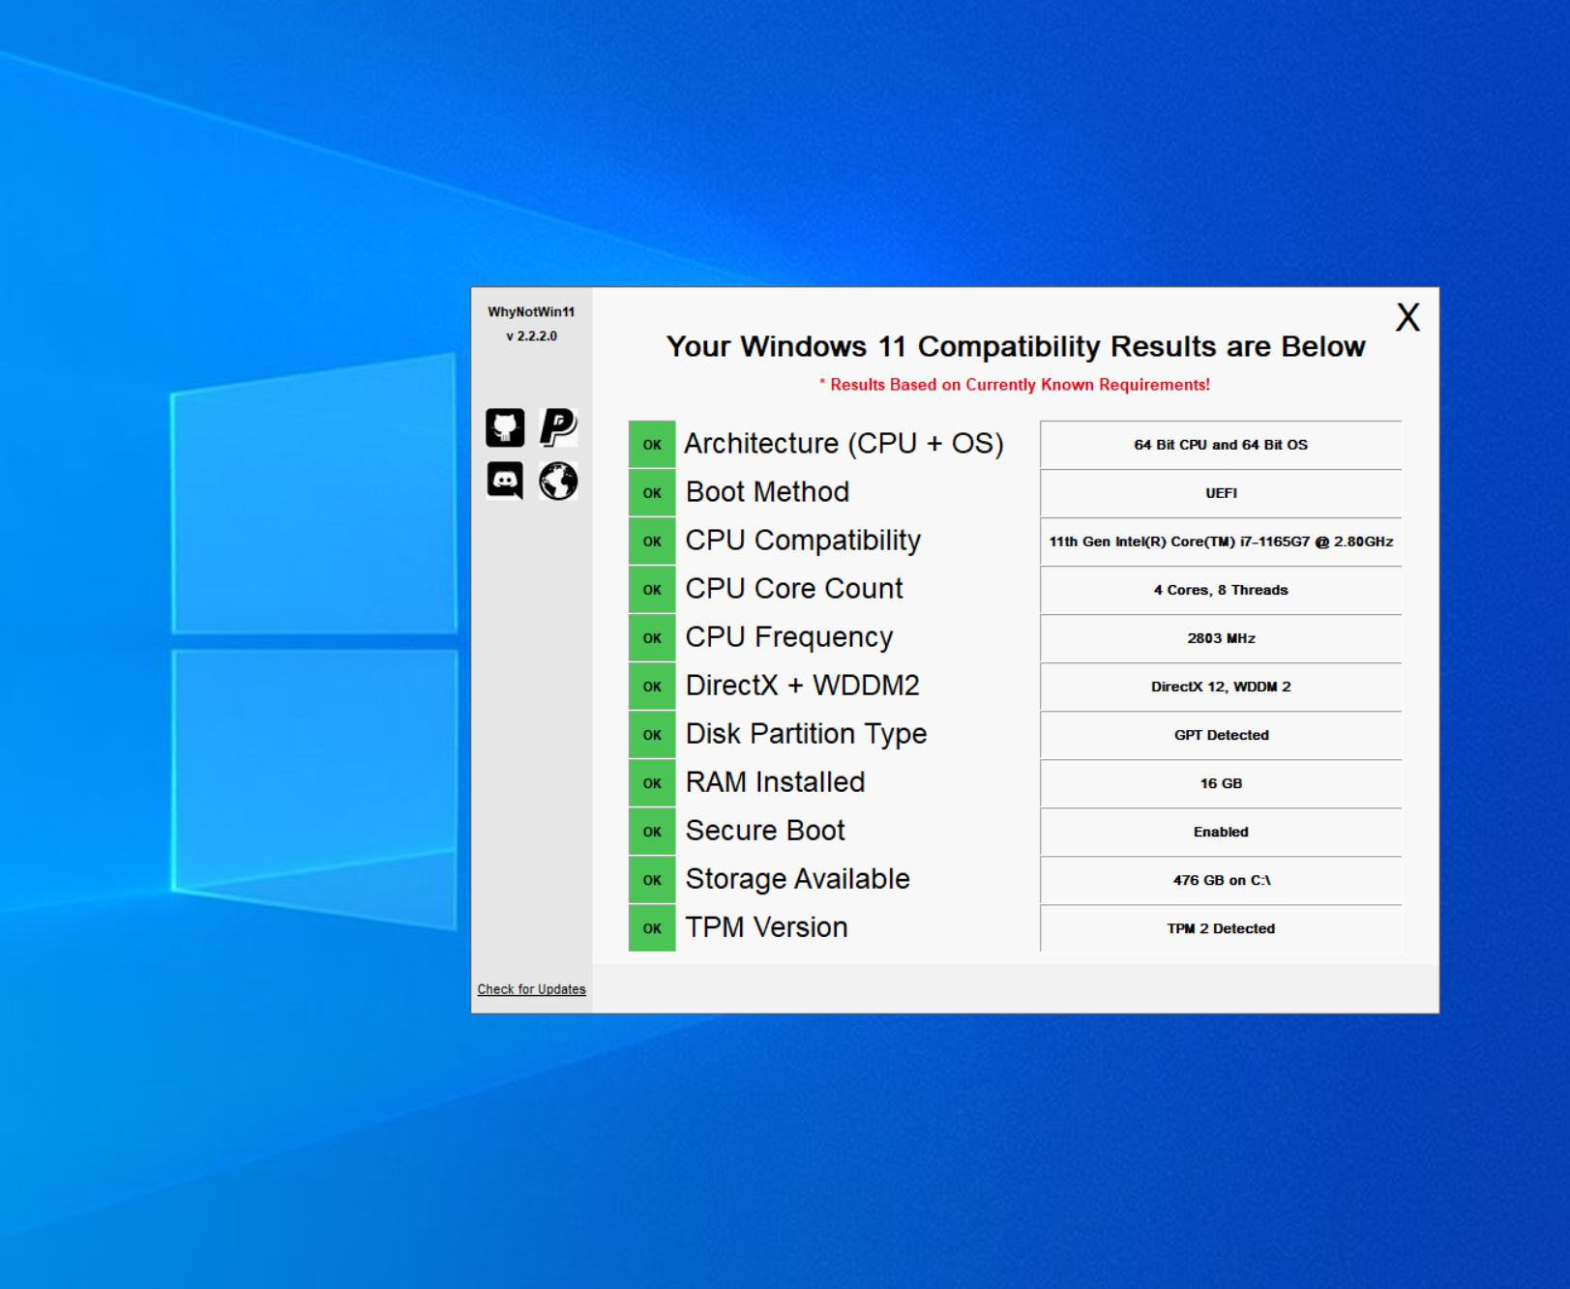1570x1289 pixels.
Task: Select the 'TPM Version' label
Action: (766, 927)
